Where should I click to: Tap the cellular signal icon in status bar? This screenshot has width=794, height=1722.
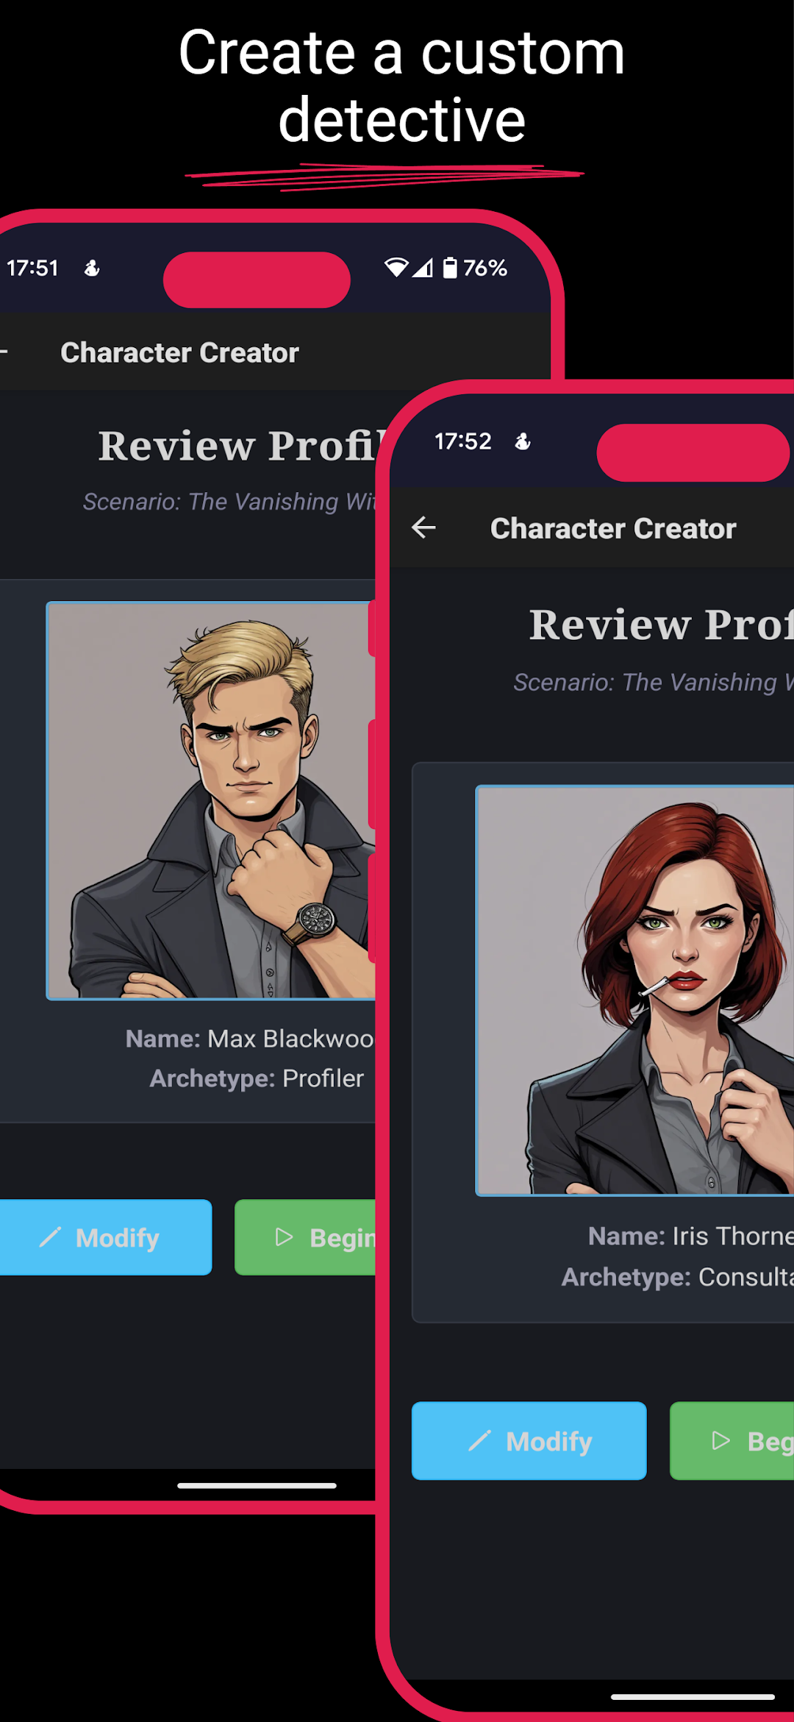[423, 268]
